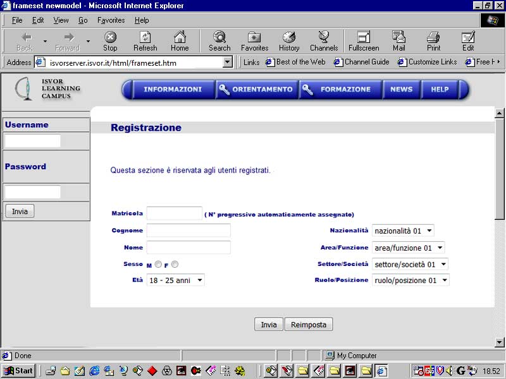Open the NEWS navigation tab
Screen dimensions: 506x379
[x=402, y=89]
